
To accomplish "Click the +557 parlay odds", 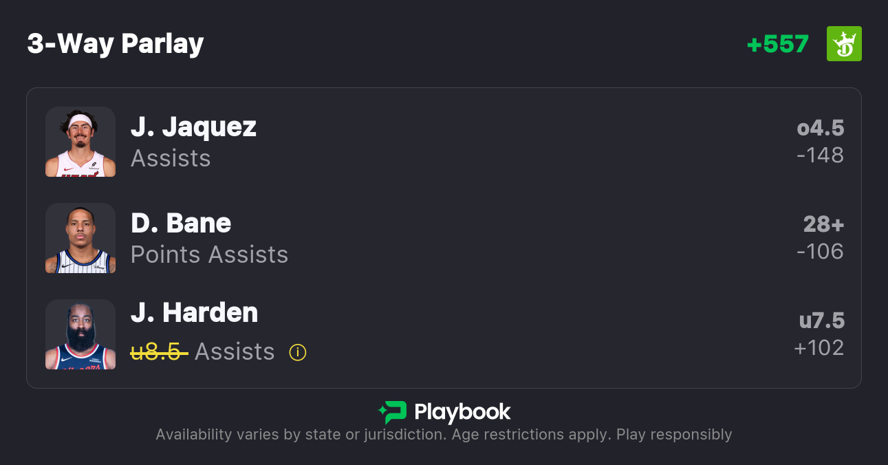I will click(777, 44).
